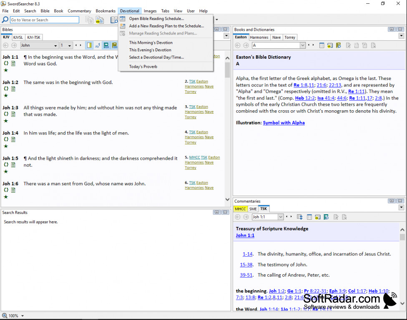This screenshot has height=320, width=407.
Task: Click the table of contents icon in Books toolbar
Action: 322,45
